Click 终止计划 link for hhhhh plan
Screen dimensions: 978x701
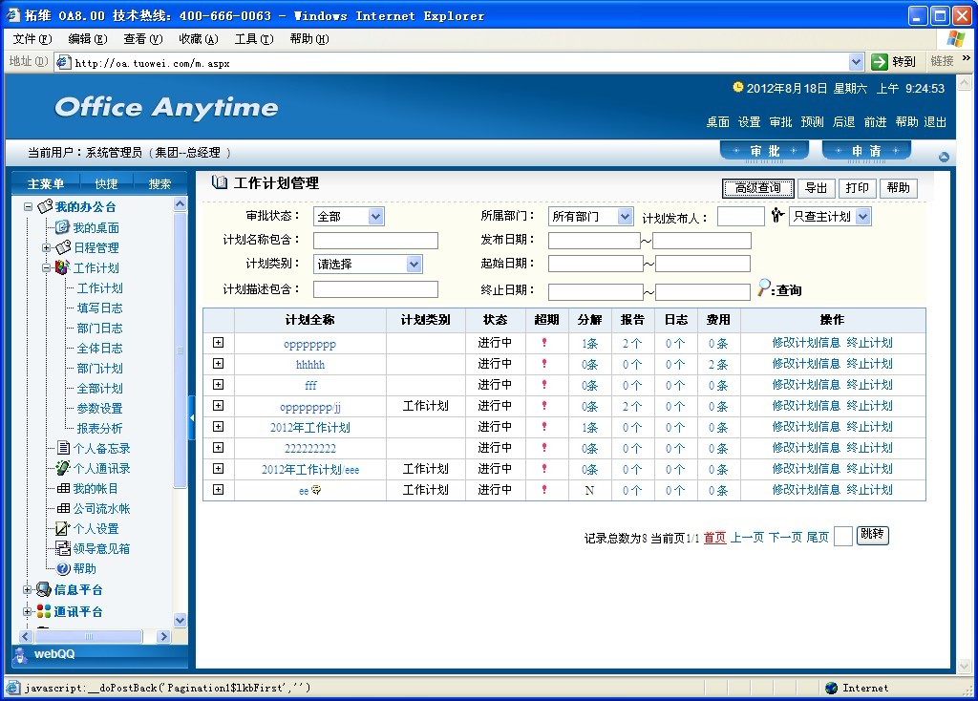point(869,364)
